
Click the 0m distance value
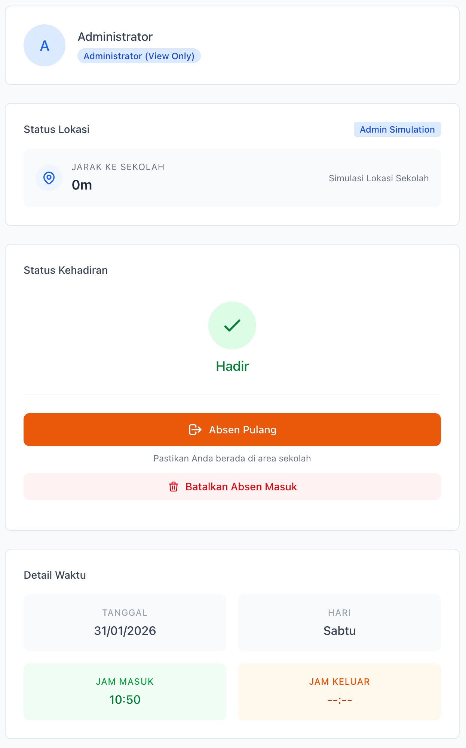coord(82,185)
